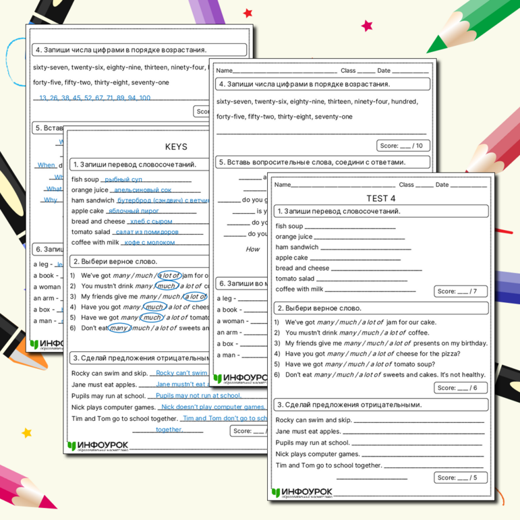Image resolution: width=520 pixels, height=520 pixels.
Task: Click the 'апельсиновый сок' answer on KEYS page
Action: point(142,190)
